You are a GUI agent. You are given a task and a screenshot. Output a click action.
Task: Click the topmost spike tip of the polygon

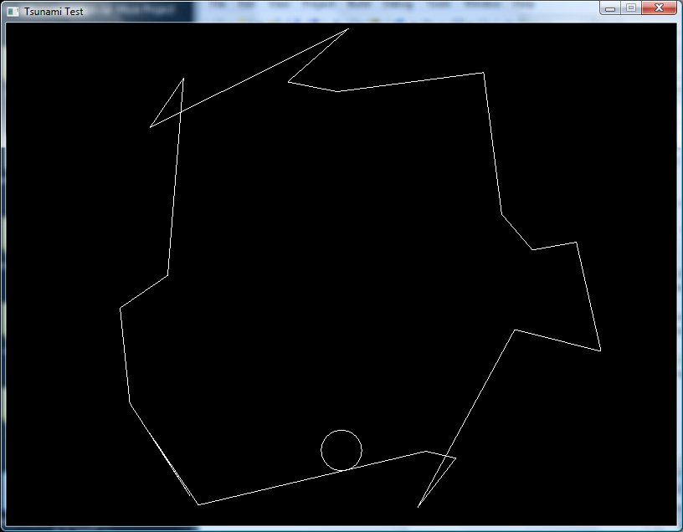[x=347, y=29]
